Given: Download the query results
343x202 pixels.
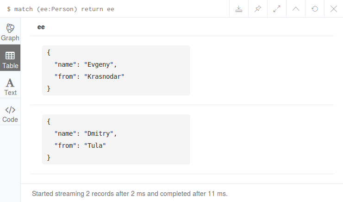Looking at the screenshot, I should pos(239,9).
